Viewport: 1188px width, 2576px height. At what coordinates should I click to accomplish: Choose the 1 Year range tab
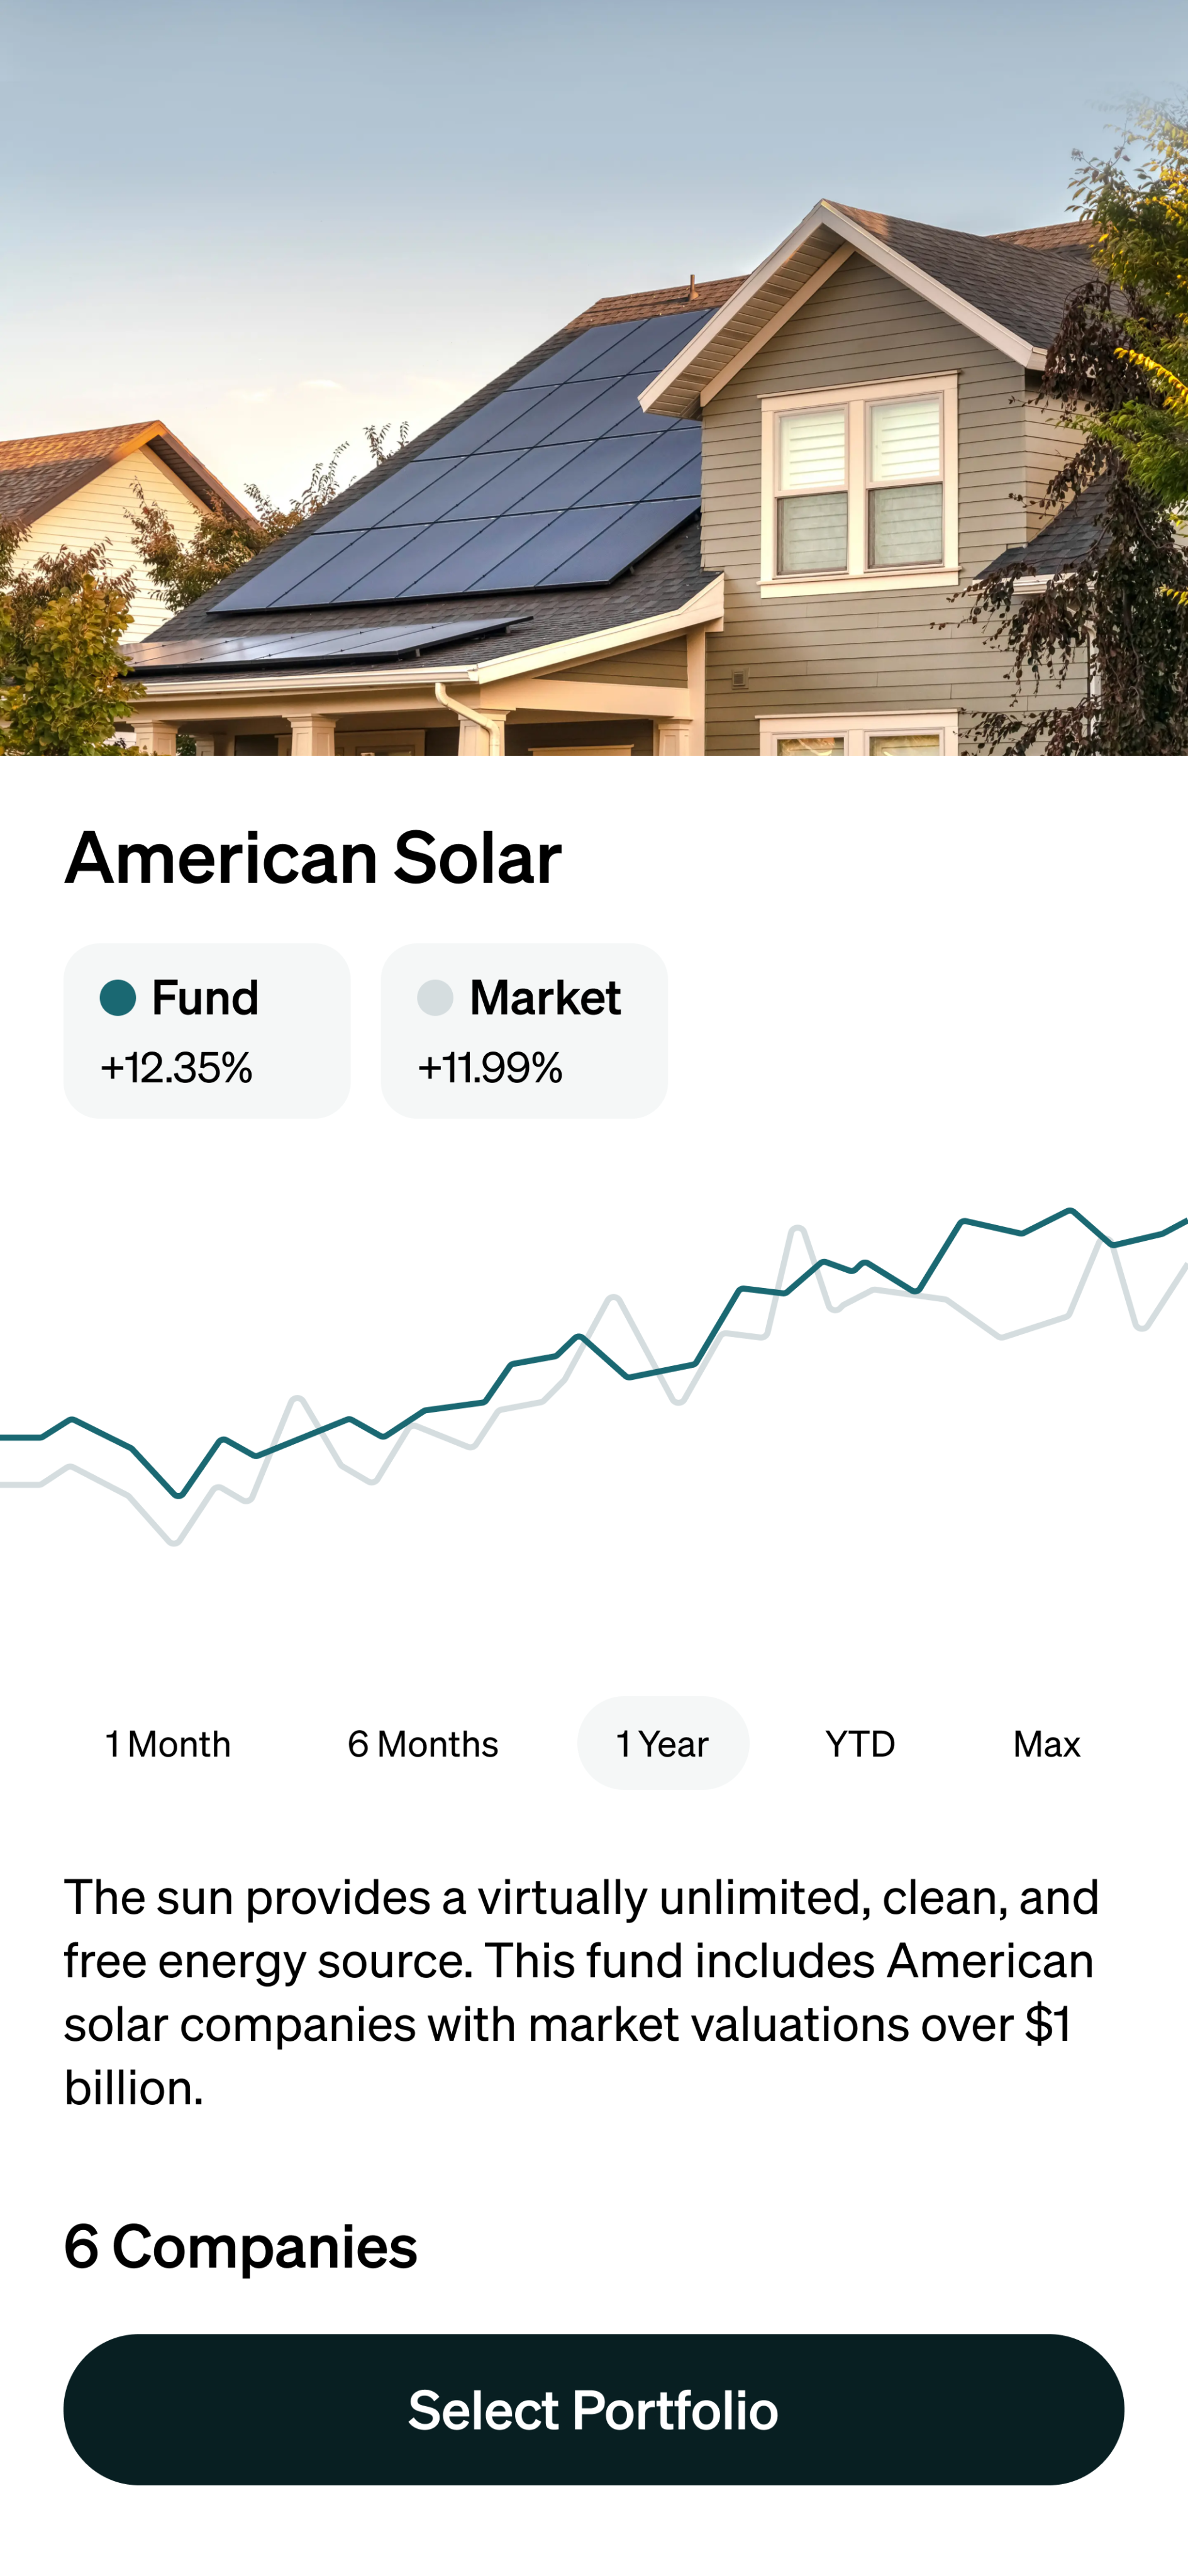(662, 1744)
